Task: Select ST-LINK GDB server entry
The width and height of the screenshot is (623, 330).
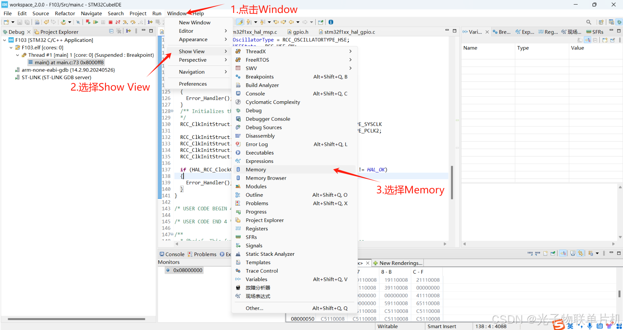Action: [53, 77]
